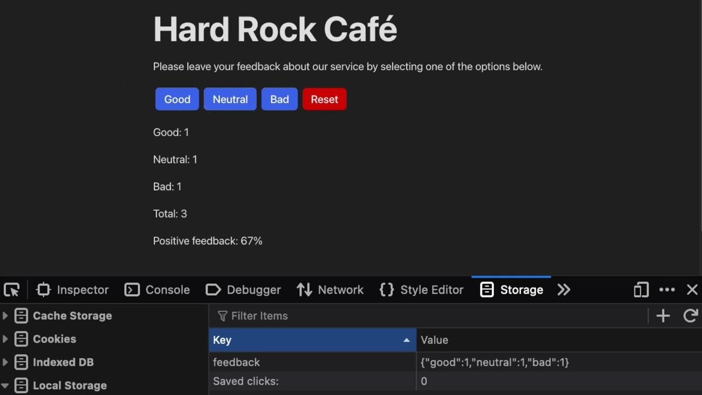Sort by the Value column header

point(559,340)
